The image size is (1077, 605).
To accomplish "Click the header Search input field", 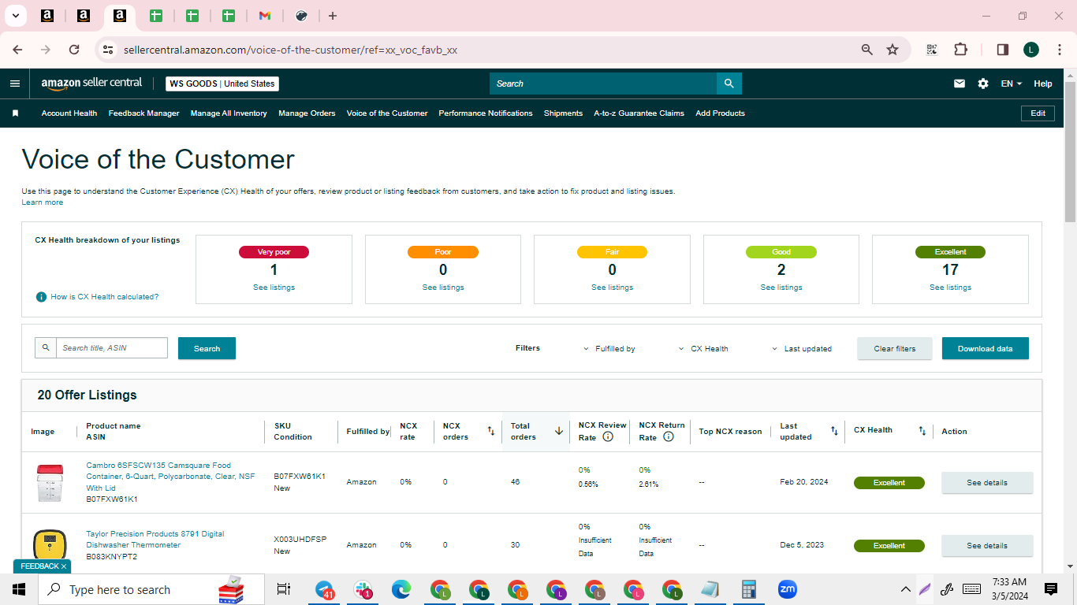I will coord(603,84).
